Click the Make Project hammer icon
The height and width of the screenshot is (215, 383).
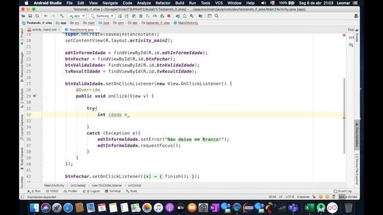(62, 16)
